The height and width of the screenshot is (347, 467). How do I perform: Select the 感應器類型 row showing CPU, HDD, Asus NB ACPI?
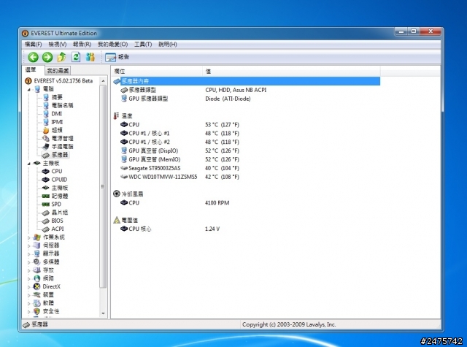click(247, 90)
